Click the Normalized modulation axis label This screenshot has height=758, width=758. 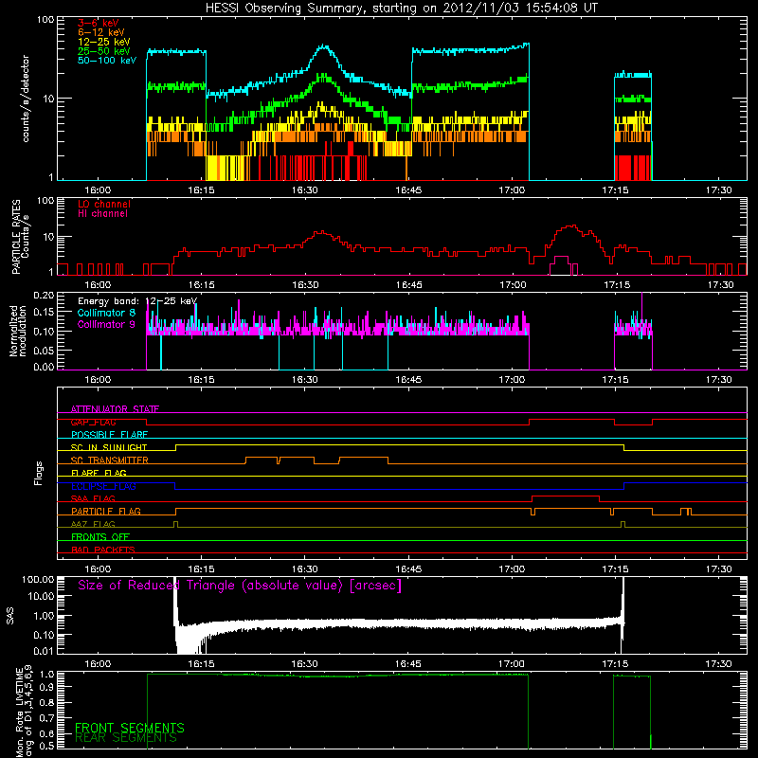point(18,331)
